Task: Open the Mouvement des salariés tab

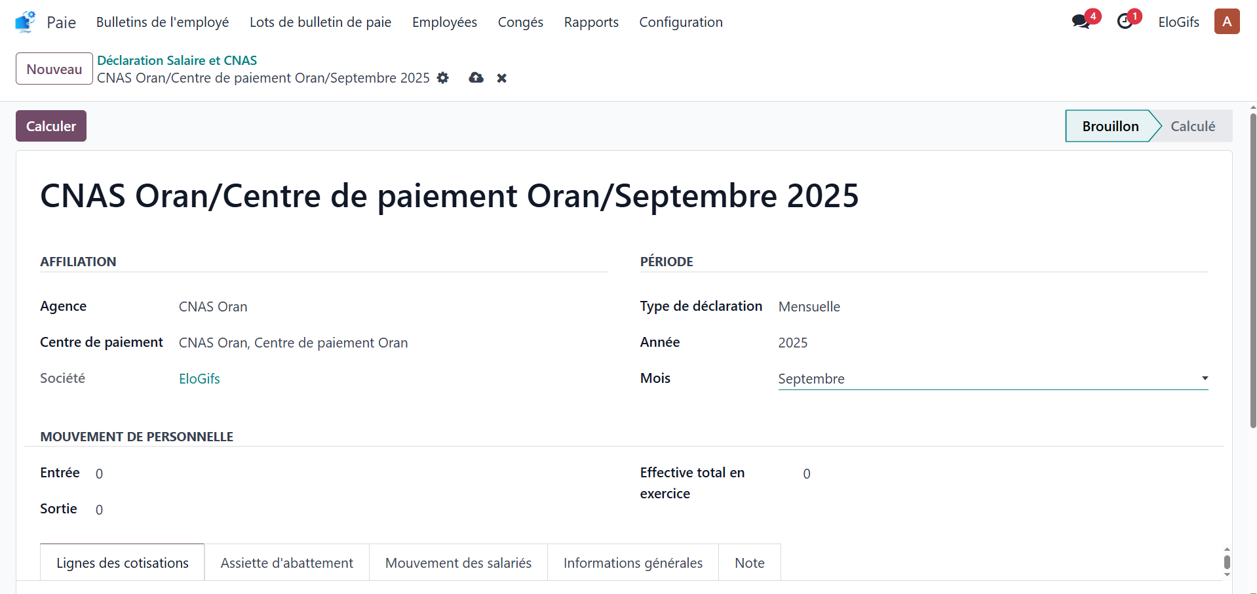Action: (x=458, y=562)
